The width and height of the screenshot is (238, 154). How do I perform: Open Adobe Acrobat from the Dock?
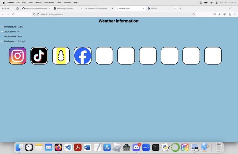tap(78, 147)
